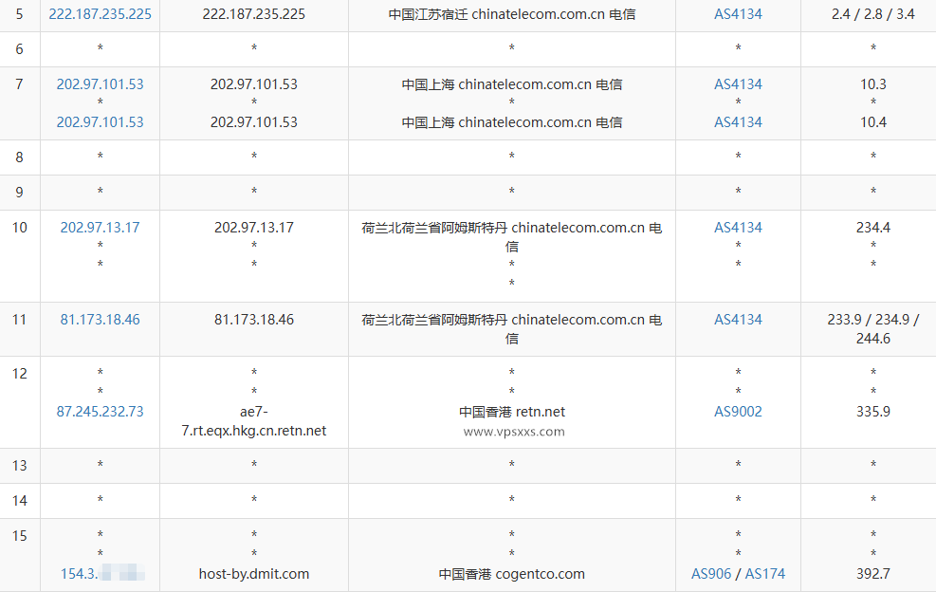Open first 202.97.101.53 link in hop 7

(x=101, y=84)
